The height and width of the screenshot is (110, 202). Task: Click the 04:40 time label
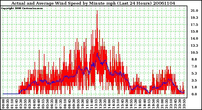point(39,104)
